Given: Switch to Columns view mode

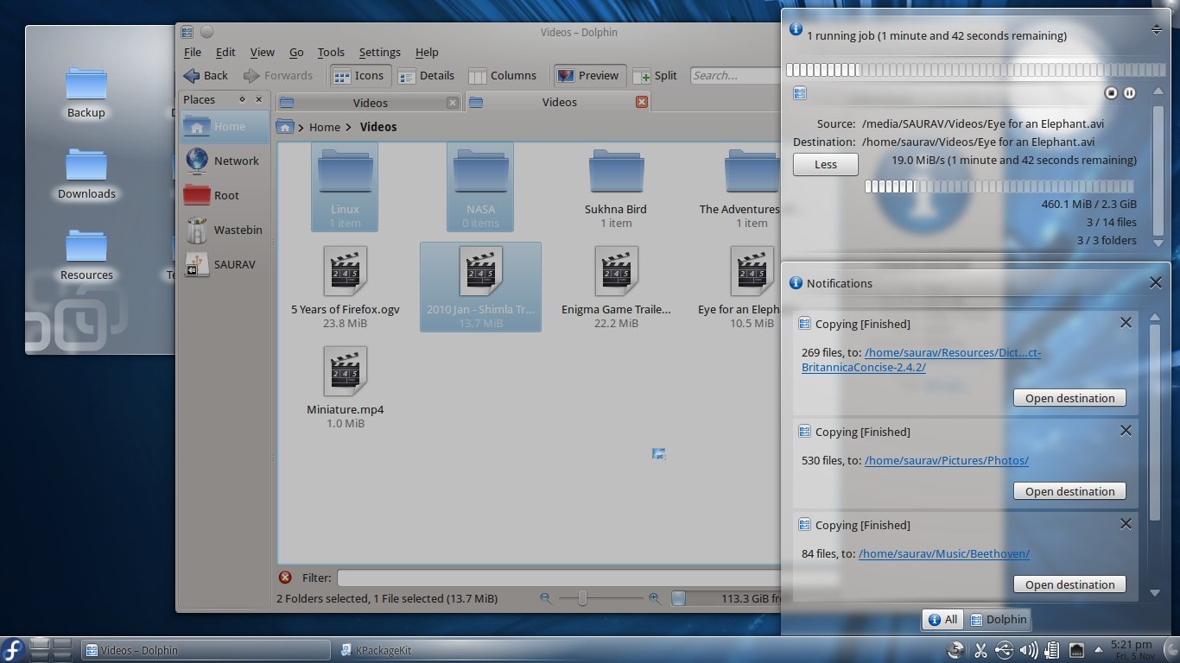Looking at the screenshot, I should (x=502, y=76).
